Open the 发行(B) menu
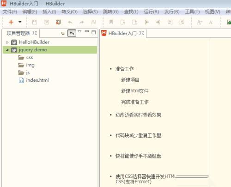The image size is (231, 187). coord(172,12)
